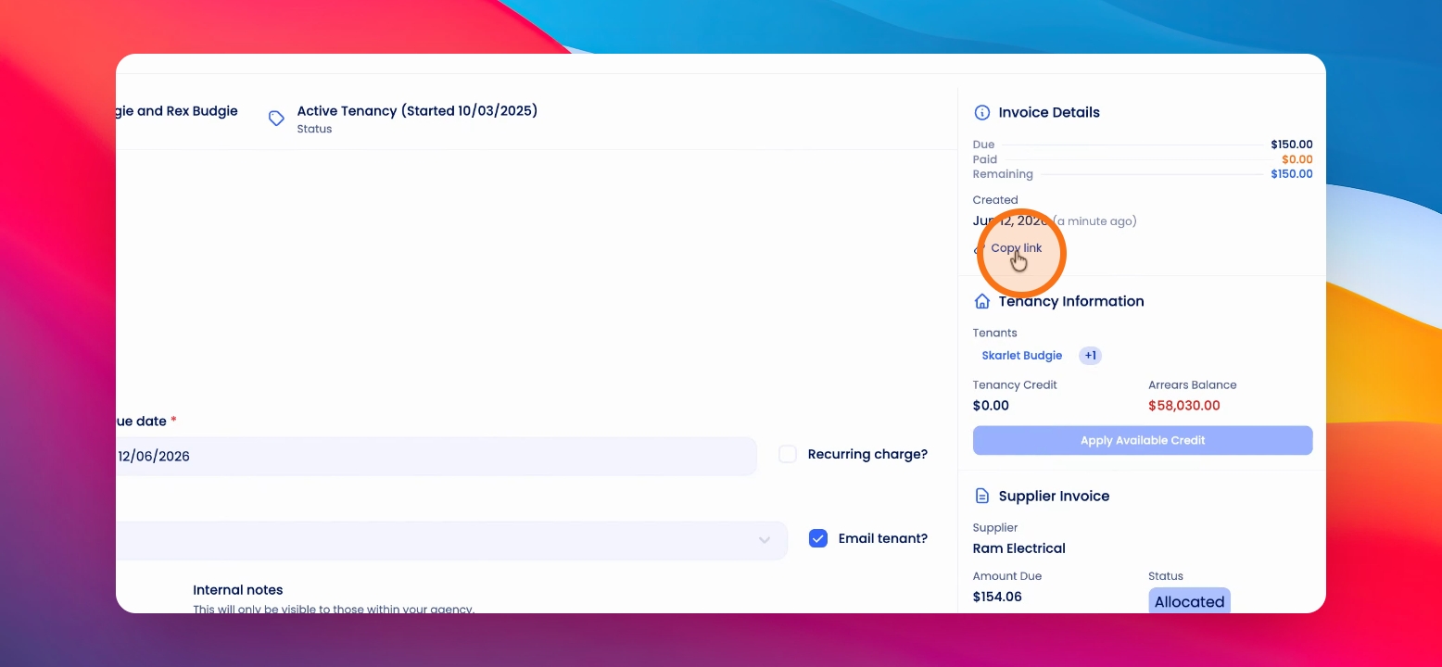
Task: Open the dropdown left of Email tenant
Action: point(451,540)
